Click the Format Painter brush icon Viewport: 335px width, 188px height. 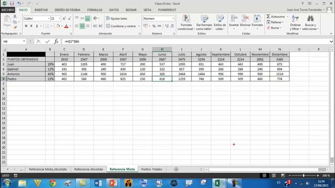coord(15,28)
